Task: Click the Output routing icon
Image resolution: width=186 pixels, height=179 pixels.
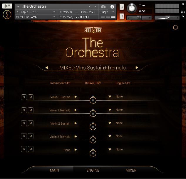Action: coord(17,12)
